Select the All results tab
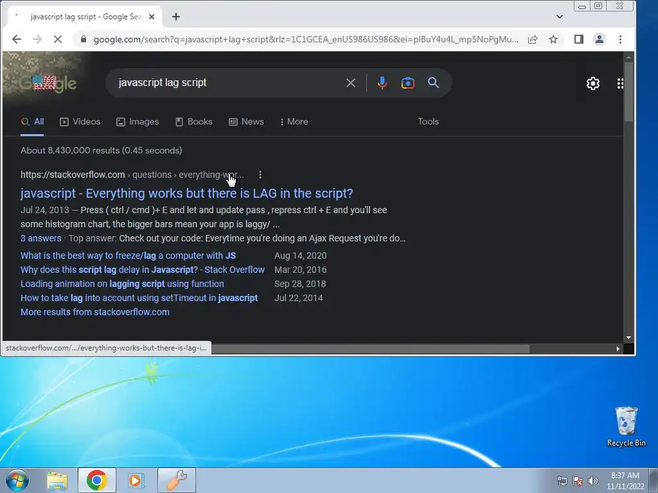Viewport: 658px width, 493px height. pyautogui.click(x=32, y=121)
